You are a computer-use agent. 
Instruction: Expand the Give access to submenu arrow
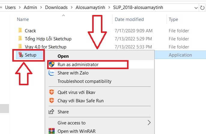click(x=149, y=123)
